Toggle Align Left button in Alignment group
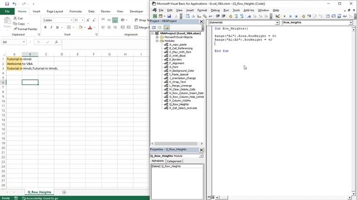This screenshot has width=357, height=200. coord(103,27)
